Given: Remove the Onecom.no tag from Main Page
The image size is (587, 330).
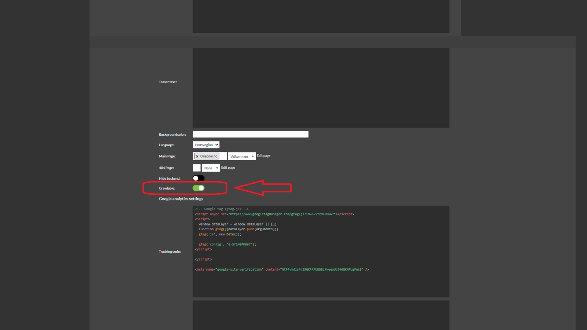Looking at the screenshot, I should coord(197,156).
